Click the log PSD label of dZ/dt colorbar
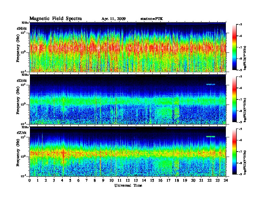 coord(245,162)
